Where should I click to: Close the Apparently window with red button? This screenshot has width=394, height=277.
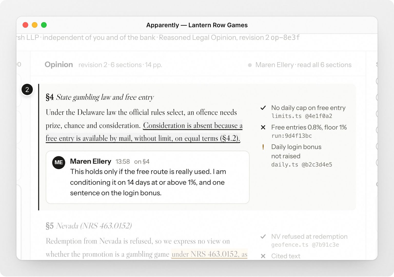coord(25,25)
